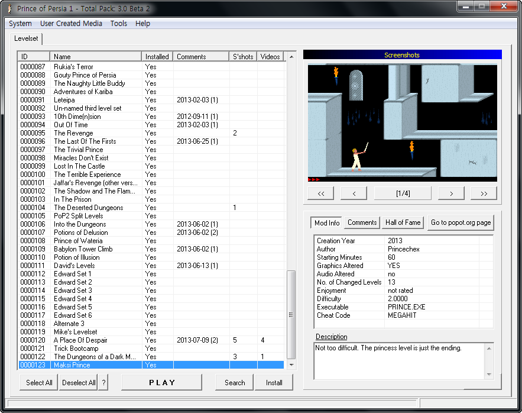
Task: Sort list by Name column header
Action: pos(96,57)
